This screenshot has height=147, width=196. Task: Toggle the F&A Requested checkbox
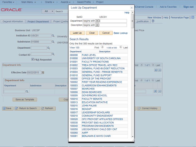[33, 59]
